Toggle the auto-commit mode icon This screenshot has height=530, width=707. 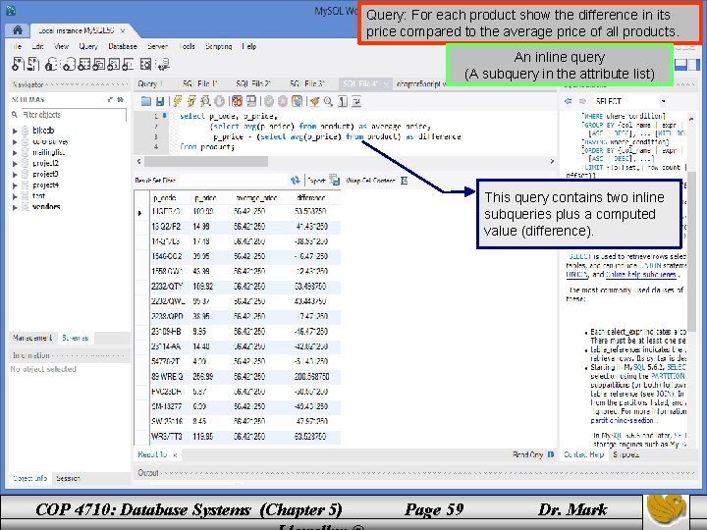(297, 101)
